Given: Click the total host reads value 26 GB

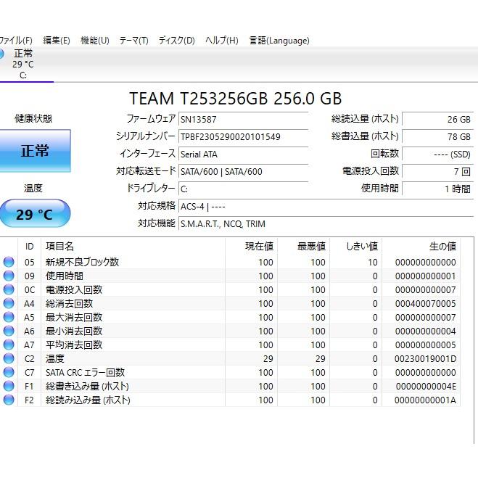Looking at the screenshot, I should pos(438,119).
